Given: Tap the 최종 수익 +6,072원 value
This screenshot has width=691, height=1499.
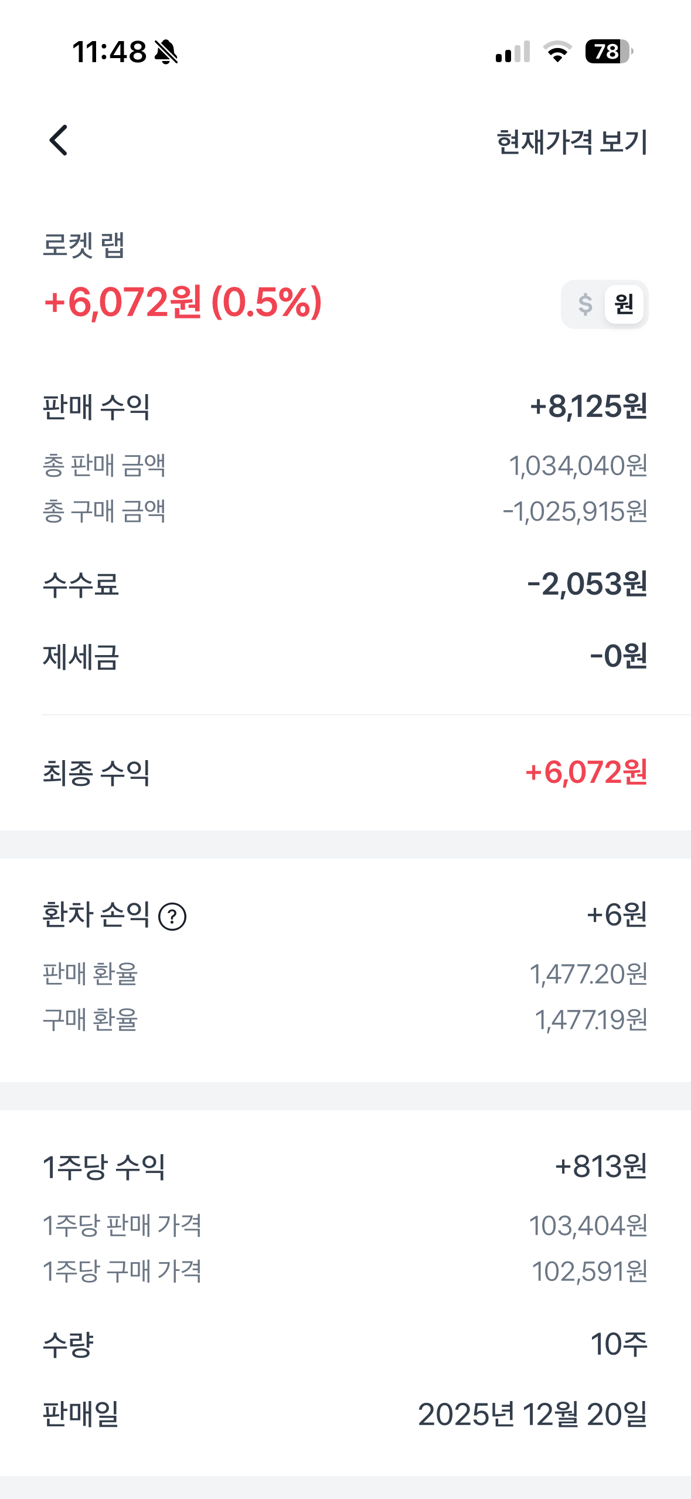Looking at the screenshot, I should pyautogui.click(x=586, y=772).
